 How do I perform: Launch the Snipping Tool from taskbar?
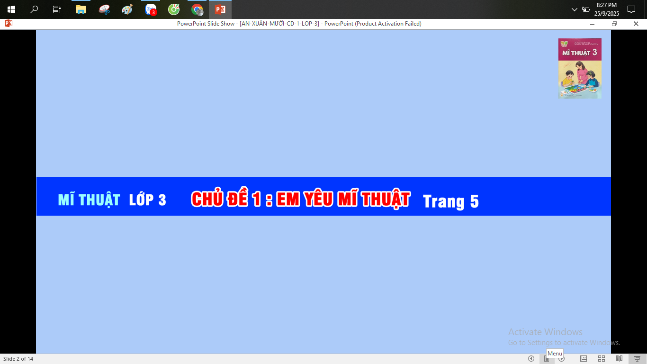pos(104,9)
